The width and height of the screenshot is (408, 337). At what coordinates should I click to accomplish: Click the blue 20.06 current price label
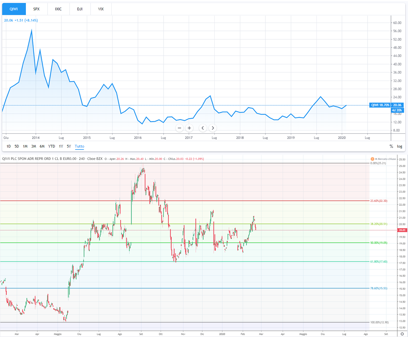[397, 105]
